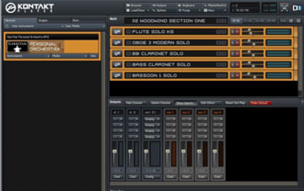
Task: Click the multi name field 02 Woodwind Section One
Action: [176, 21]
